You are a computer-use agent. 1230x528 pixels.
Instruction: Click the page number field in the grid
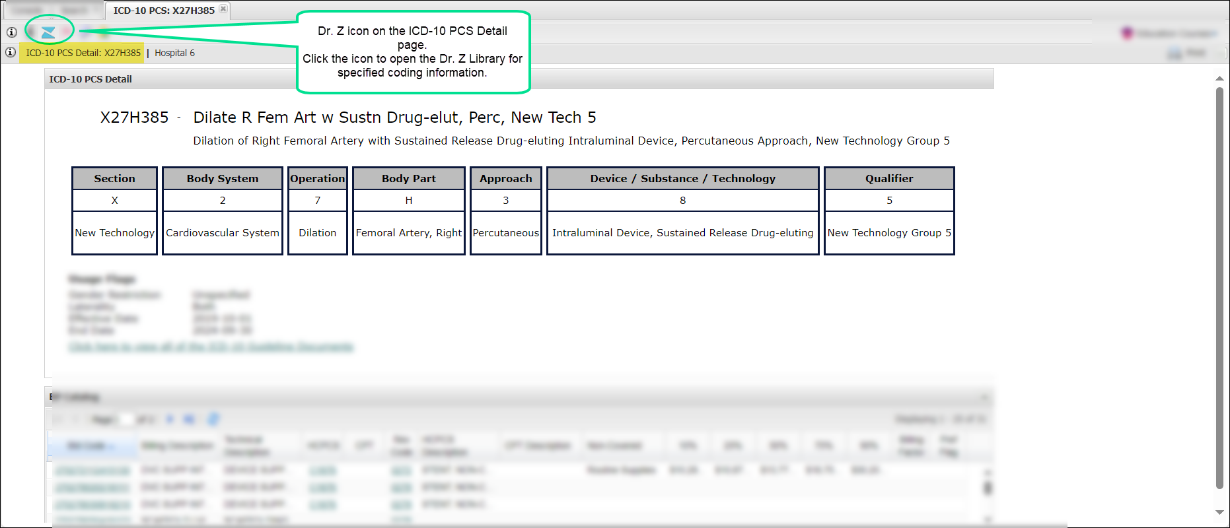[x=126, y=419]
